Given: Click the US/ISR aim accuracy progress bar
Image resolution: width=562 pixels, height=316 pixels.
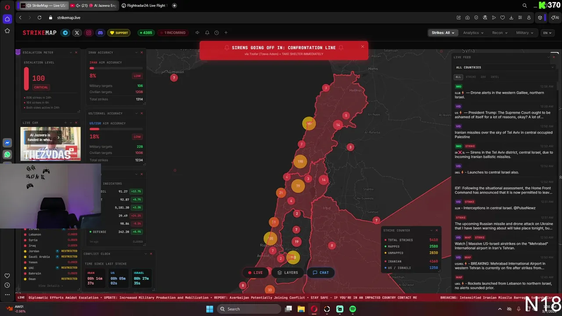Looking at the screenshot, I should [x=116, y=129].
